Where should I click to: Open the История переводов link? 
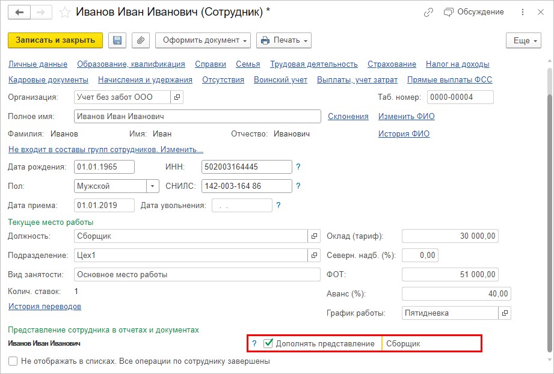(x=45, y=306)
